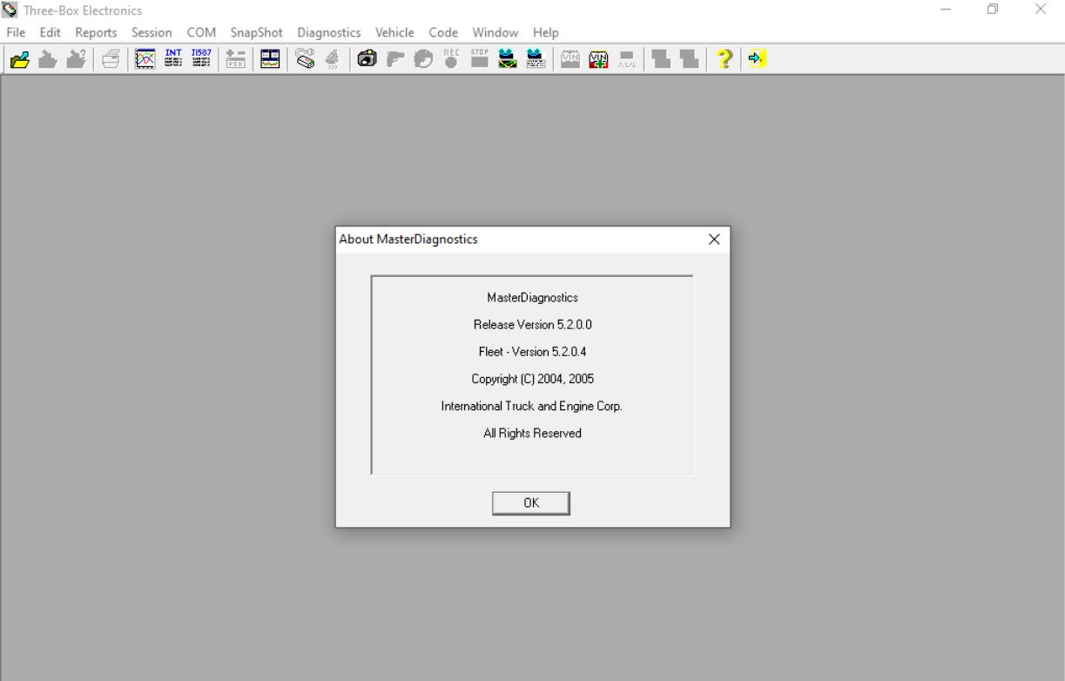Click the Three-Box Electronics title bar icon
This screenshot has width=1065, height=681.
[x=10, y=10]
